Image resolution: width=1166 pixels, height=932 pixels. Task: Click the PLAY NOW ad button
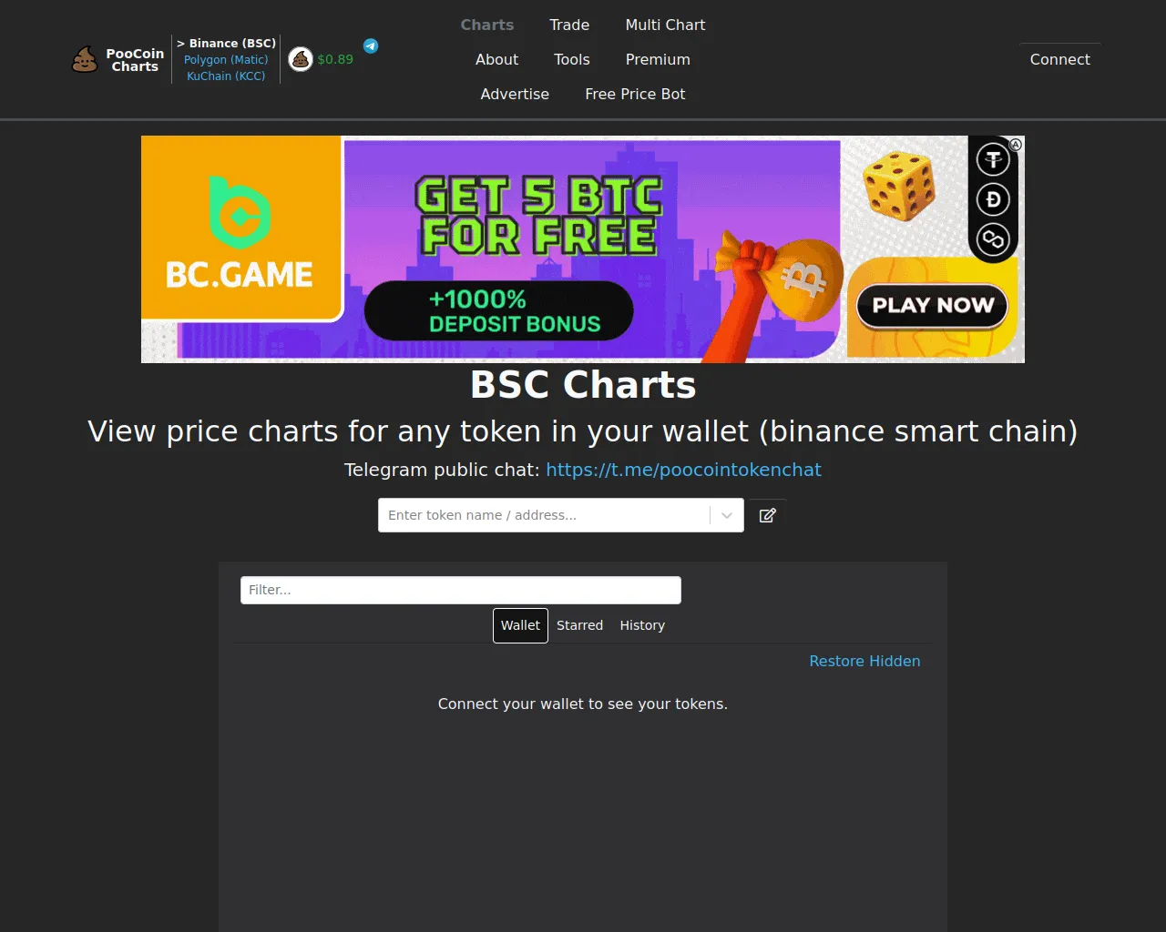933,306
